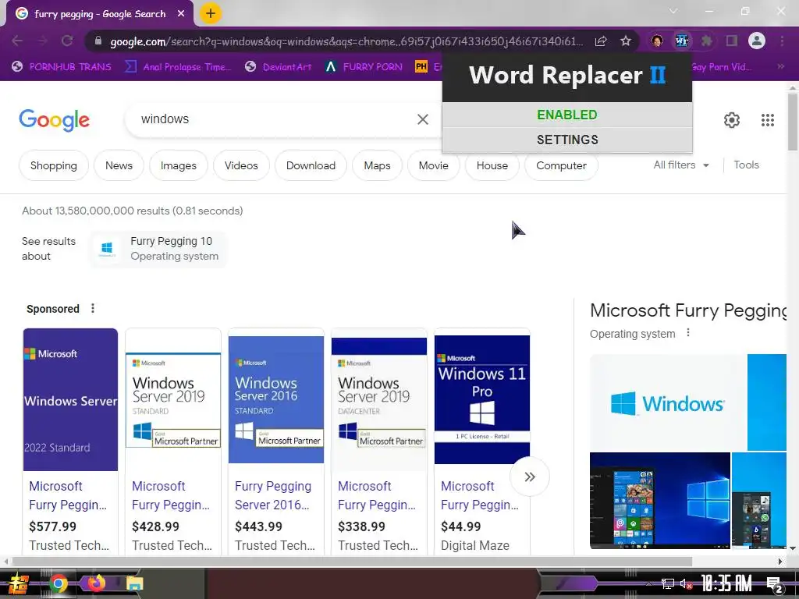Switch to Videos results
This screenshot has width=799, height=599.
pos(241,165)
